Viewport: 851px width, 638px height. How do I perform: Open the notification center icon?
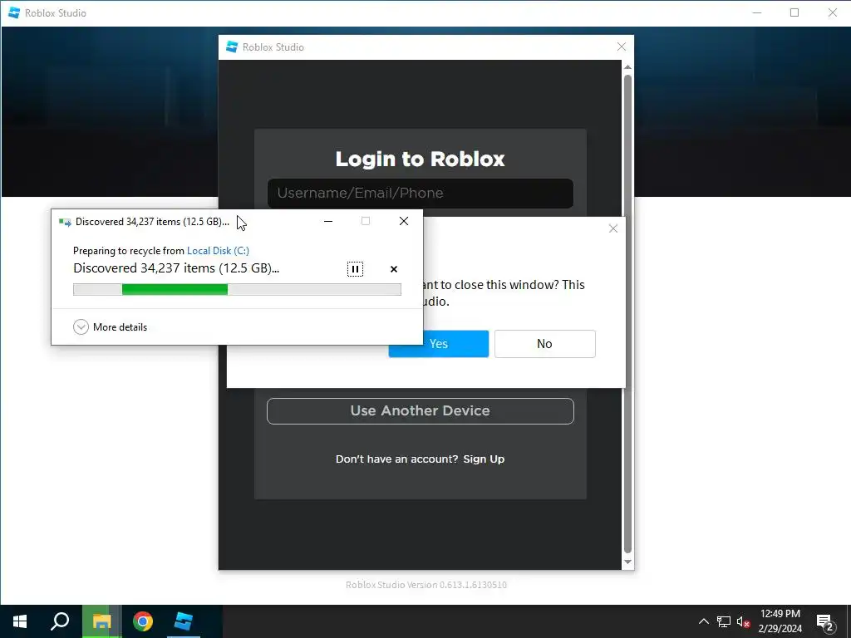point(825,622)
